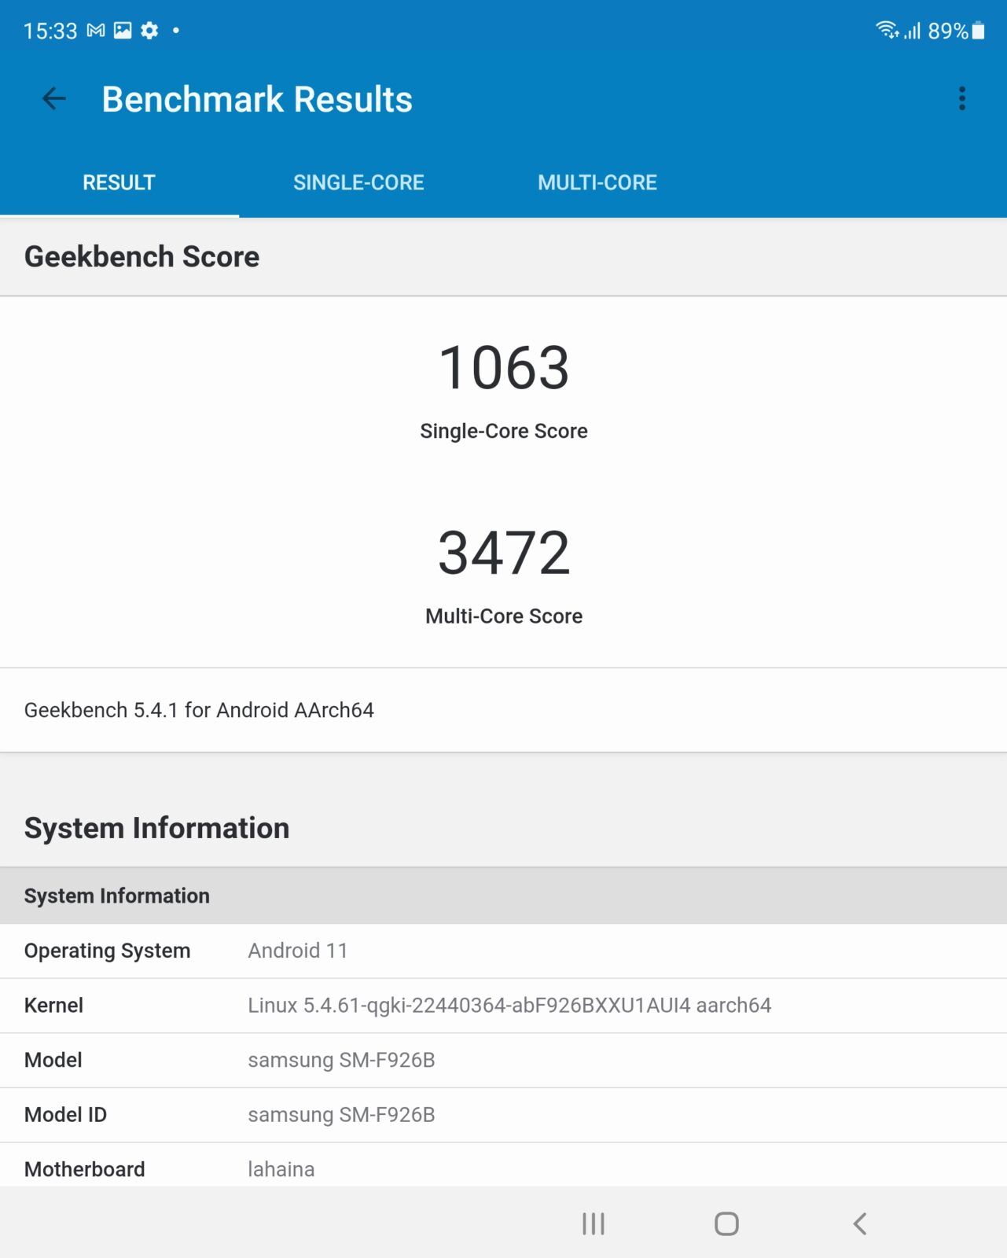This screenshot has width=1007, height=1258.
Task: Switch to the RESULT tab
Action: point(119,182)
